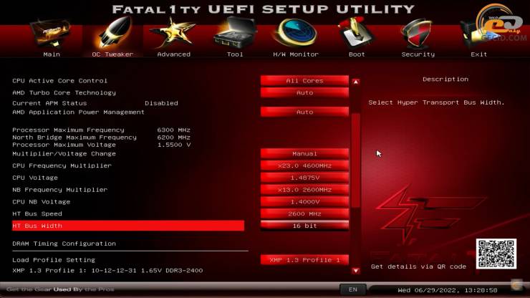Open NB Frequency Multiplier x13.0 2600MHz dropdown
This screenshot has width=530, height=298.
tap(304, 190)
